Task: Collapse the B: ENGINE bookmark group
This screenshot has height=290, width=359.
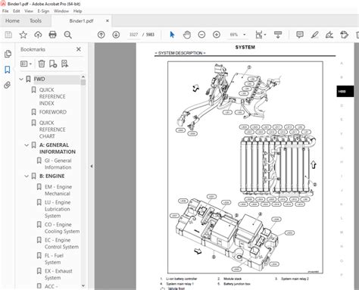Action: click(x=27, y=176)
